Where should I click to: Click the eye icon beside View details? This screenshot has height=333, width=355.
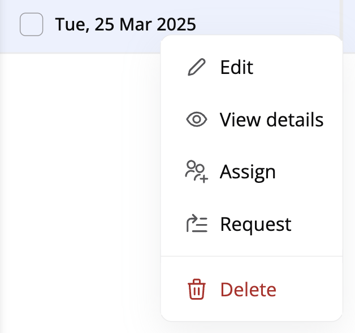[196, 120]
